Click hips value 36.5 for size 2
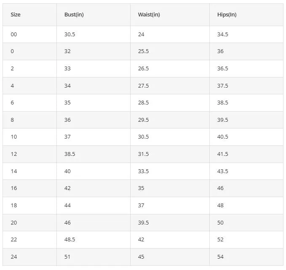This screenshot has width=286, height=270. click(x=222, y=68)
